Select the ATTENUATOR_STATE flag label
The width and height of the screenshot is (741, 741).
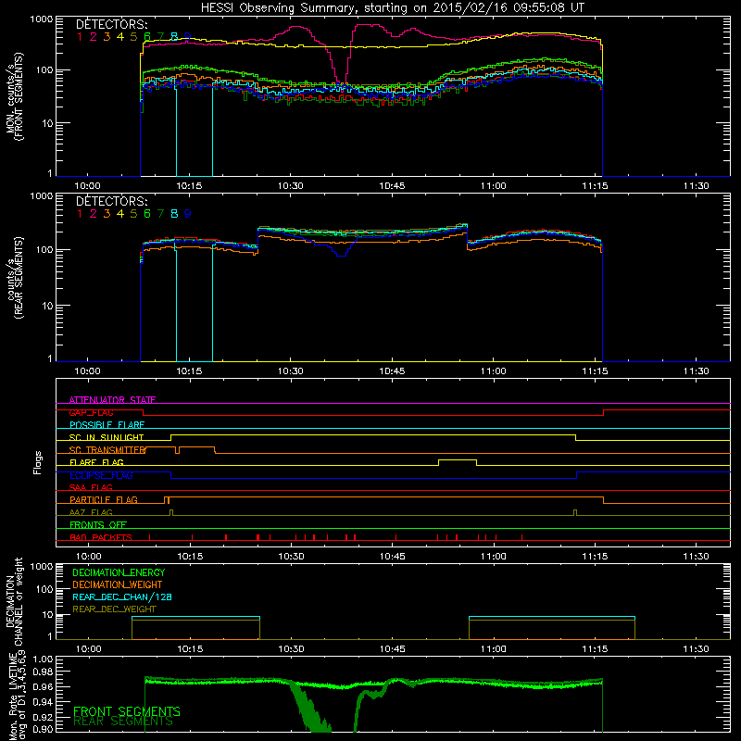tap(112, 400)
